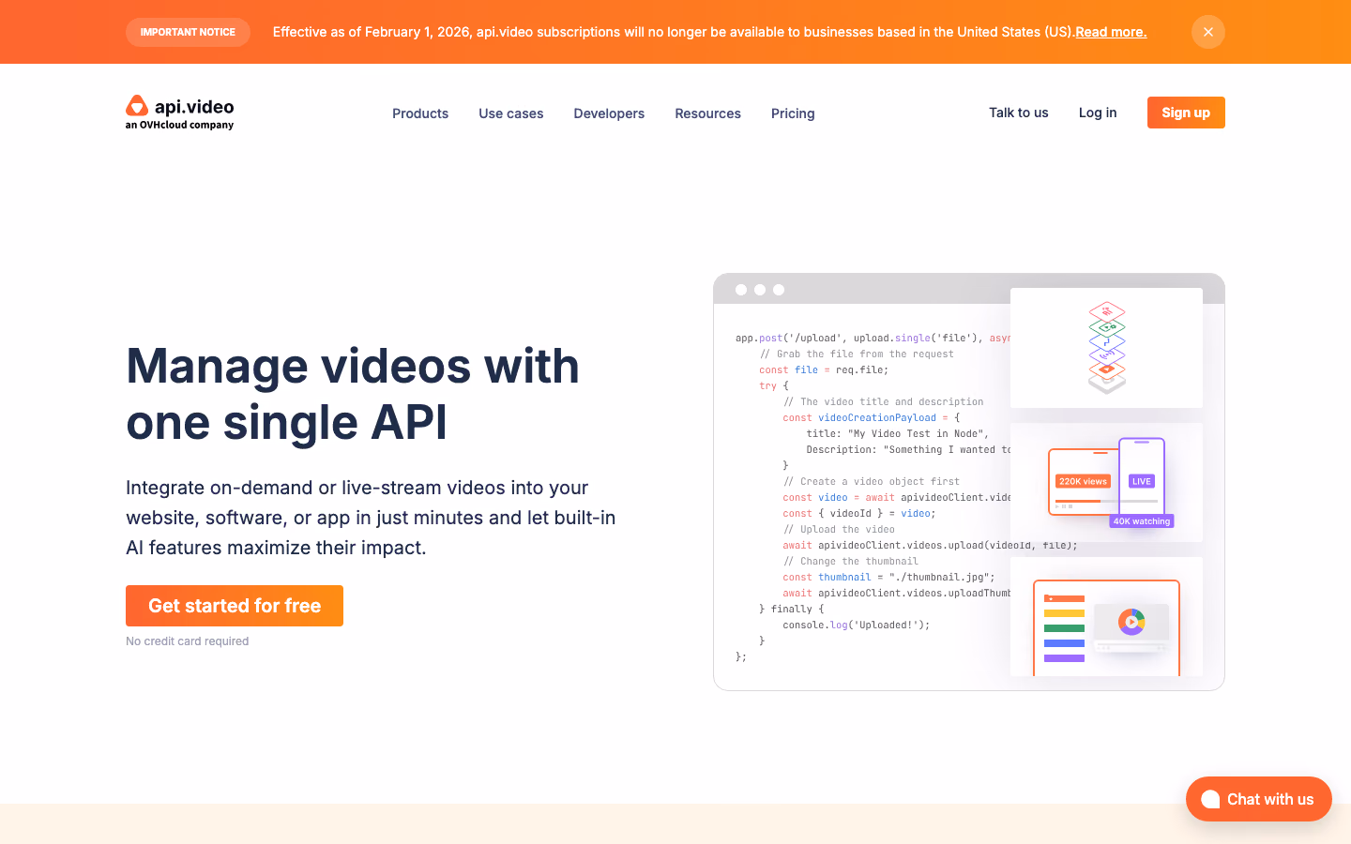Open the Chat with us widget

pyautogui.click(x=1259, y=799)
